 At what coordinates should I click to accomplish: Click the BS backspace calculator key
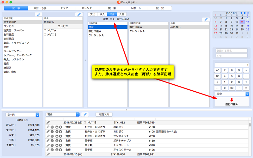click(x=217, y=76)
